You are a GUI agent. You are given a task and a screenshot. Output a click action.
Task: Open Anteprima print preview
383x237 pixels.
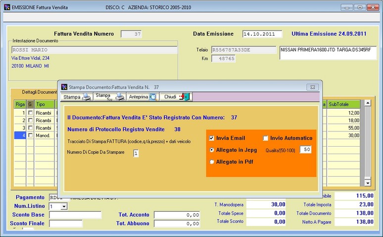143,97
